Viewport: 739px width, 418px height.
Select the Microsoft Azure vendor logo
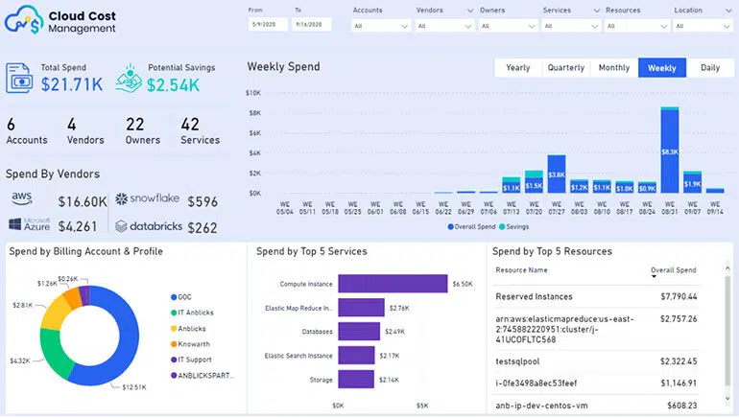coord(29,224)
